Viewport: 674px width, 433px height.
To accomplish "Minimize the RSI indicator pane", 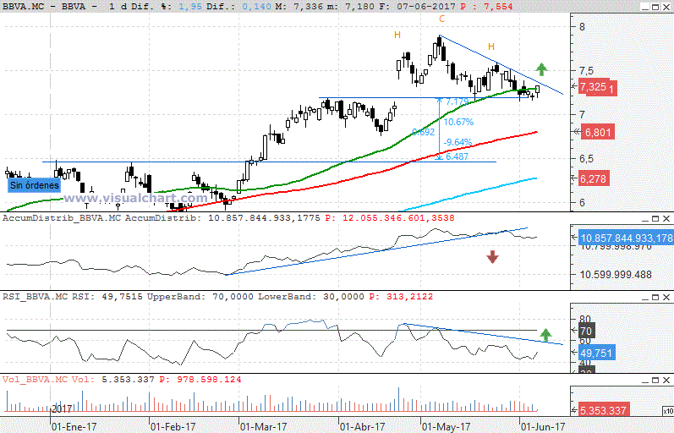I will 644,297.
